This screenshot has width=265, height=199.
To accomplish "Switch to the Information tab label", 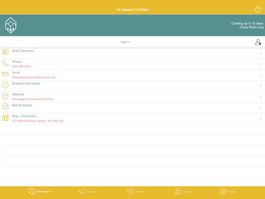I will [x=43, y=192].
